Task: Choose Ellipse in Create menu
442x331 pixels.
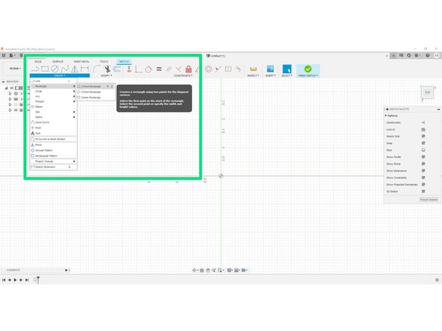Action: 53,107
